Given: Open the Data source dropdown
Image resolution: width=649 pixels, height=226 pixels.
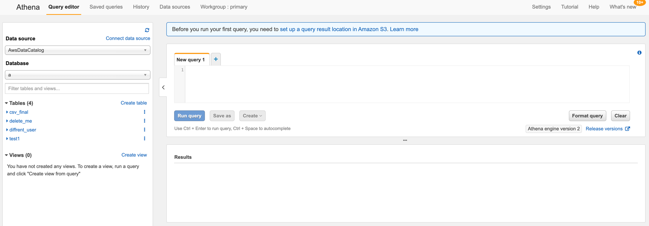Looking at the screenshot, I should coord(77,50).
